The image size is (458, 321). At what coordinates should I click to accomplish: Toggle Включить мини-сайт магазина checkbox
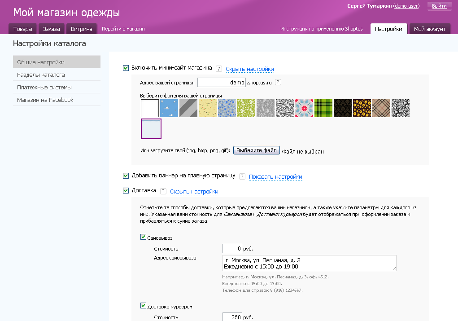click(126, 68)
